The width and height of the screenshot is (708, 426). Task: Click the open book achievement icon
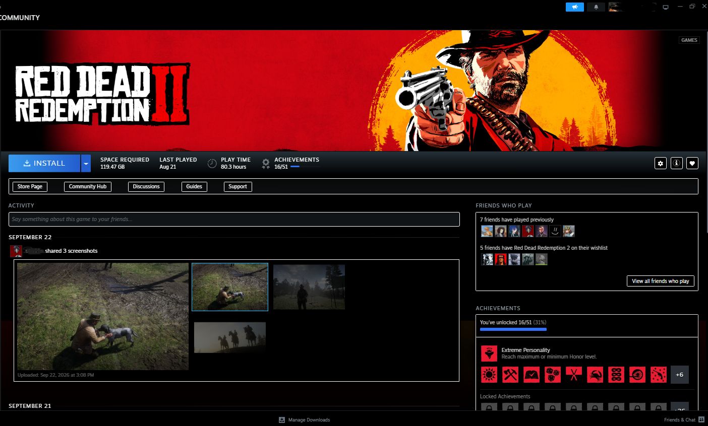[532, 375]
